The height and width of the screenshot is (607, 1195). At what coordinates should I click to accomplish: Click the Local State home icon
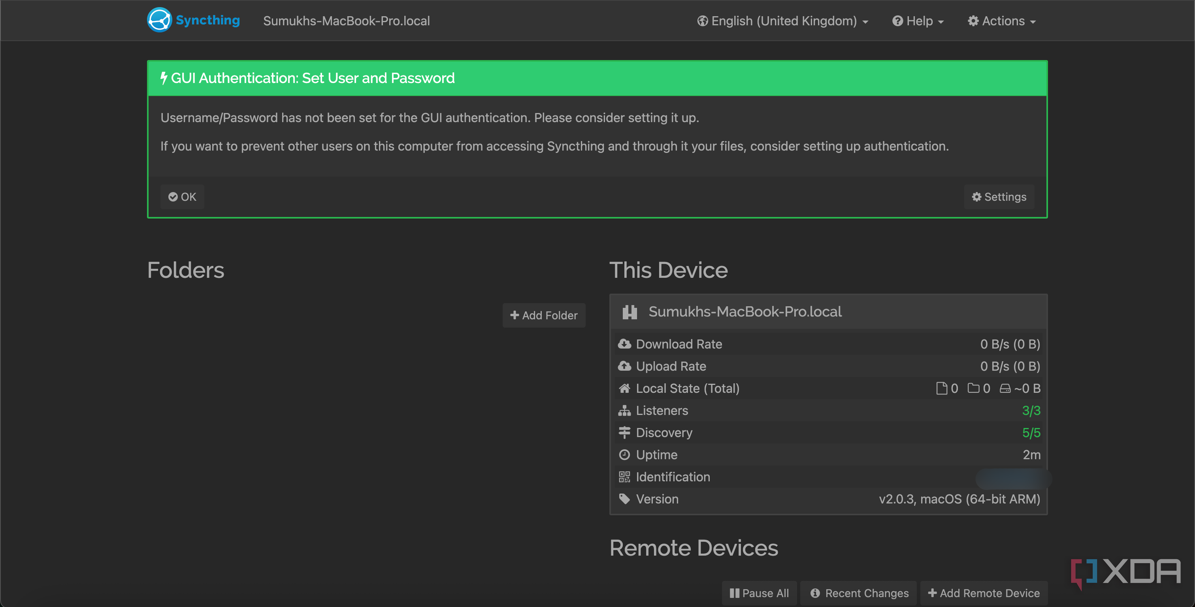tap(624, 388)
